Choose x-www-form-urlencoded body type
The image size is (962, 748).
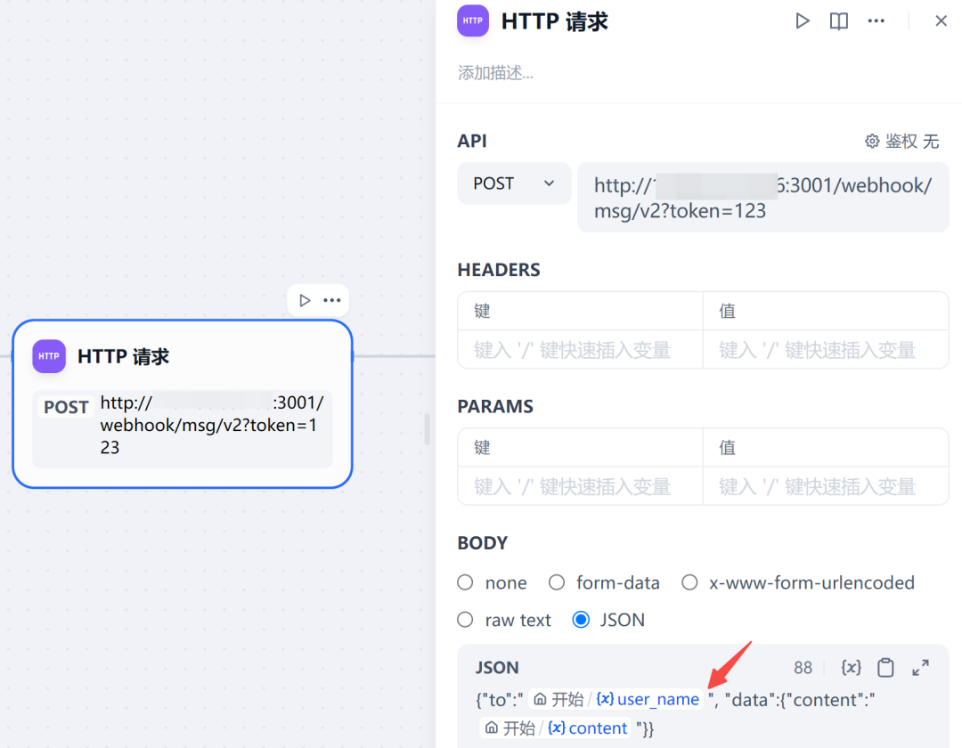(797, 582)
